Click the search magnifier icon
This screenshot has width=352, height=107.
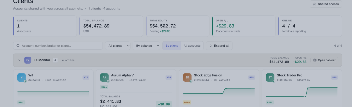tap(18, 45)
